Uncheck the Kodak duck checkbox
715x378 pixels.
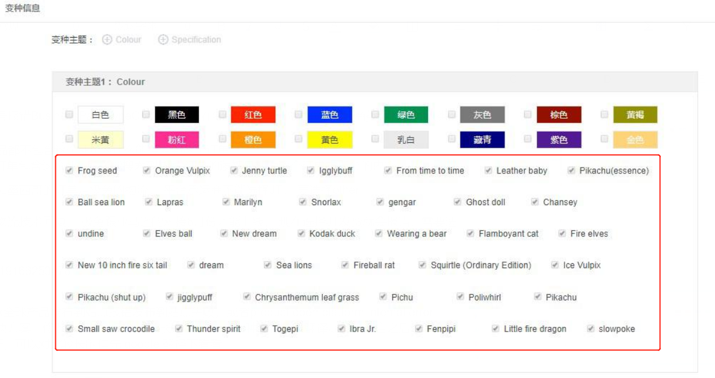301,233
